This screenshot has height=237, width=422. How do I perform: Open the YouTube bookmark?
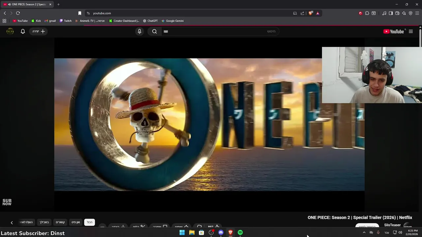tap(20, 21)
